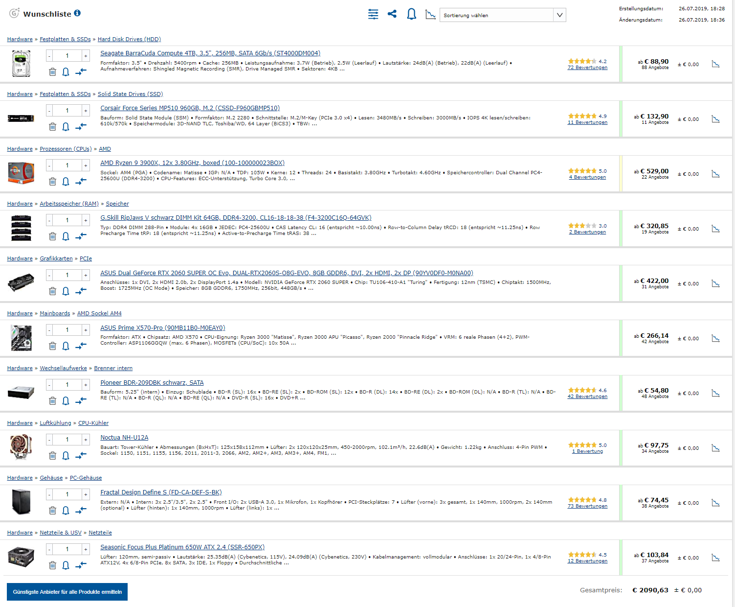Go to CPU-Kühler category
Image resolution: width=735 pixels, height=607 pixels.
[x=93, y=423]
